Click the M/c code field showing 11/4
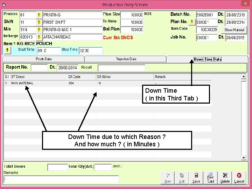The width and height of the screenshot is (252, 189). tap(28, 29)
